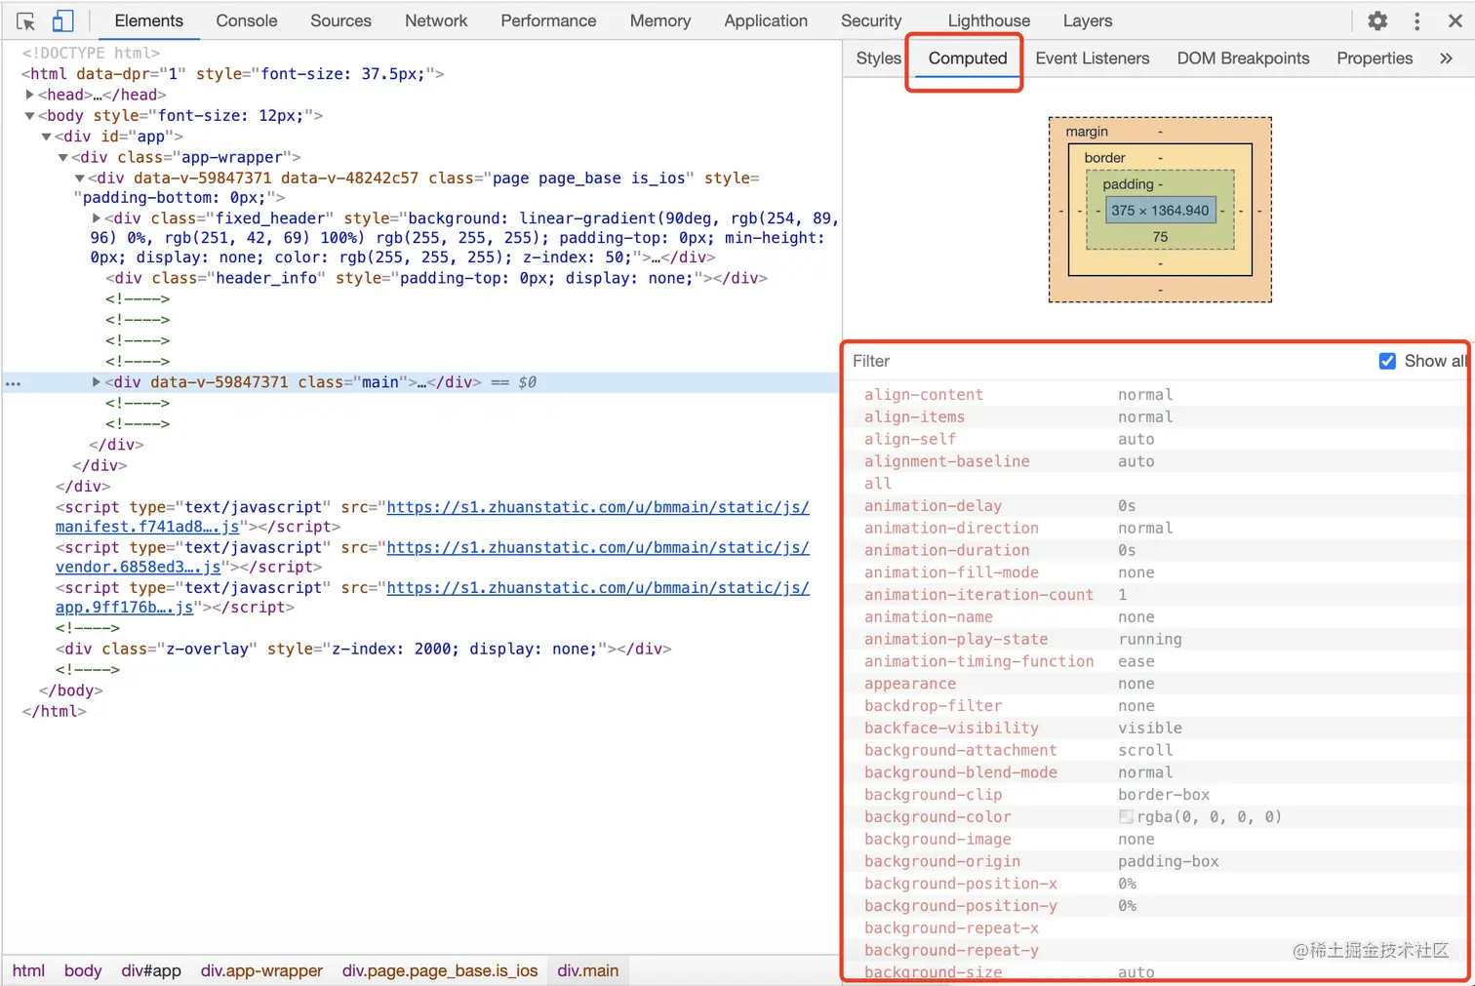Viewport: 1475px width, 986px height.
Task: Open DevTools settings gear icon
Action: point(1377,20)
